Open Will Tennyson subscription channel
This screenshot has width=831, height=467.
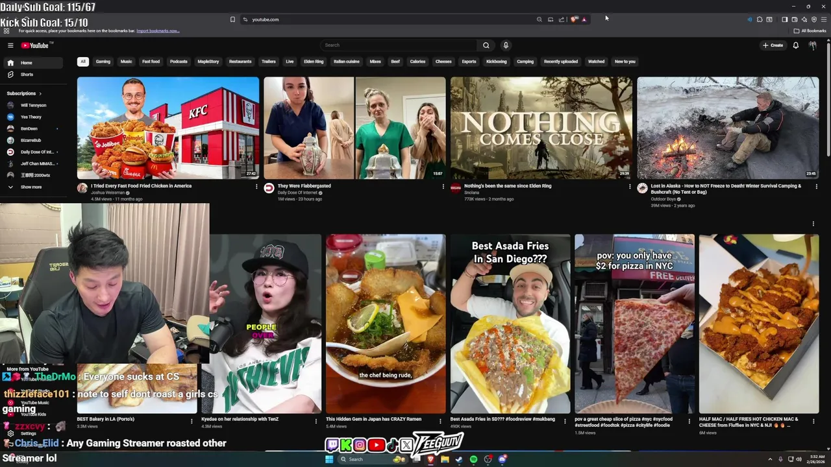[32, 105]
